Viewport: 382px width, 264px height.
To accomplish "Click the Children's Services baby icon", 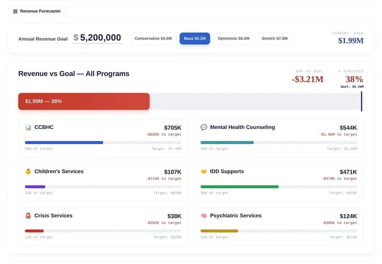I will [28, 171].
